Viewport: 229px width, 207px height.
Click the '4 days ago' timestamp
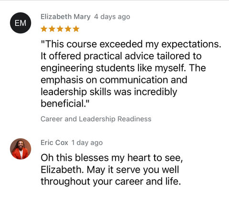tap(112, 17)
